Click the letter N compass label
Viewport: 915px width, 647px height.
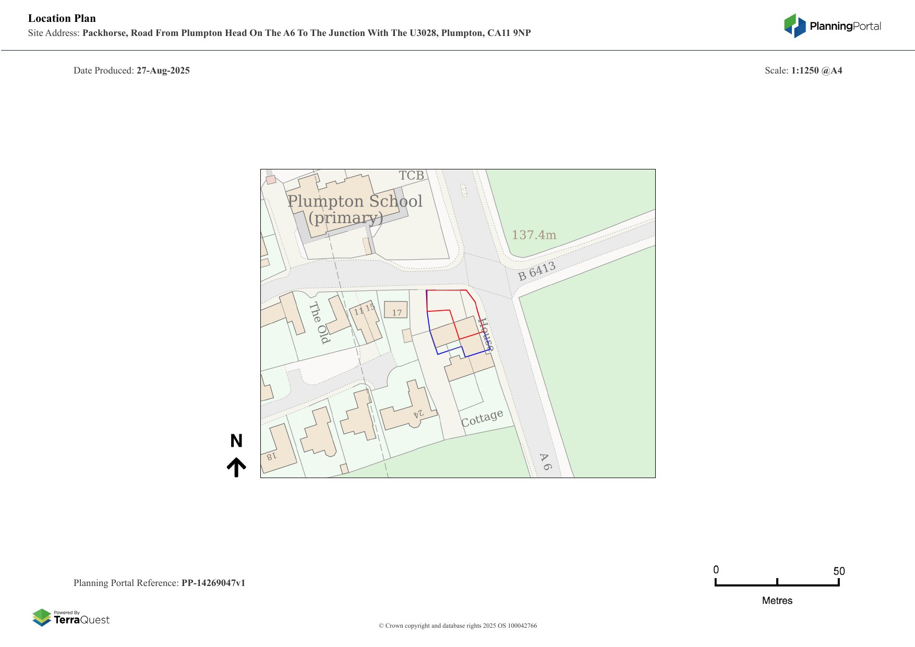pos(236,441)
